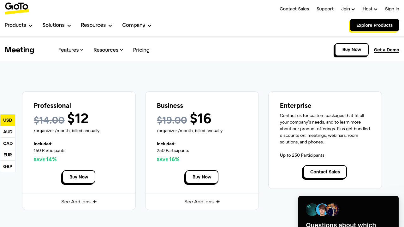Image resolution: width=404 pixels, height=227 pixels.
Task: Click Buy Now for Professional plan
Action: (x=79, y=177)
